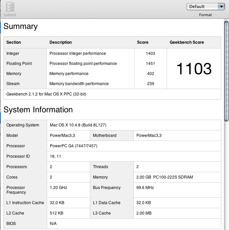Click the System Information heading
Image resolution: width=229 pixels, height=230 pixels.
coord(38,110)
